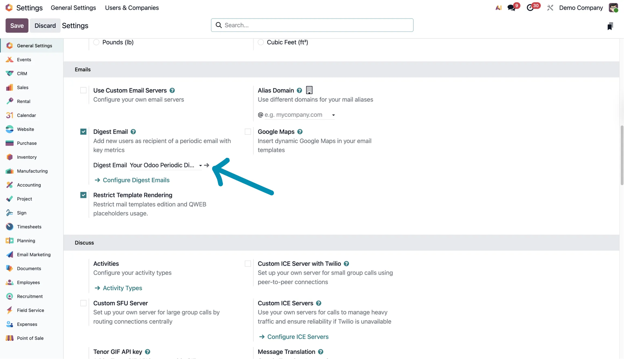Click the user avatar icon

coord(613,7)
